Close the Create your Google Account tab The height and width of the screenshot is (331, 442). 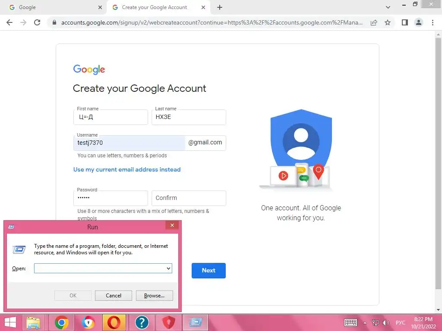coord(203,7)
